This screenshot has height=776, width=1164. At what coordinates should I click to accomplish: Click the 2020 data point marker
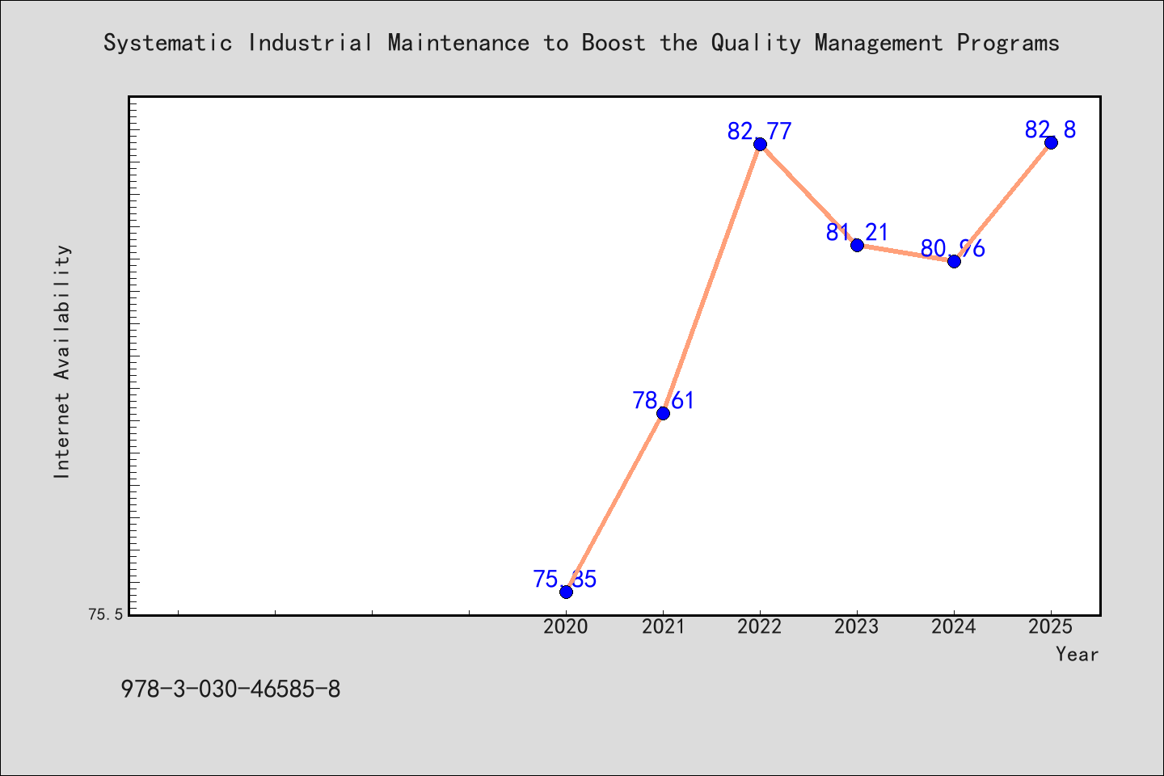tap(566, 592)
